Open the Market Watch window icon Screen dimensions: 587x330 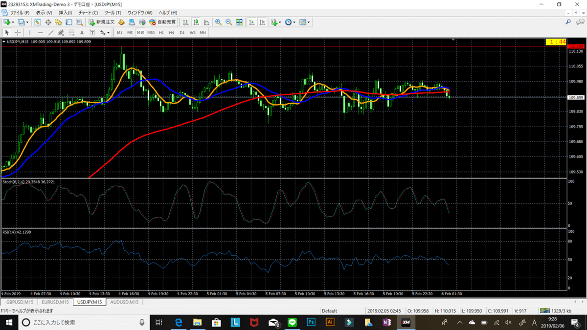coord(38,22)
